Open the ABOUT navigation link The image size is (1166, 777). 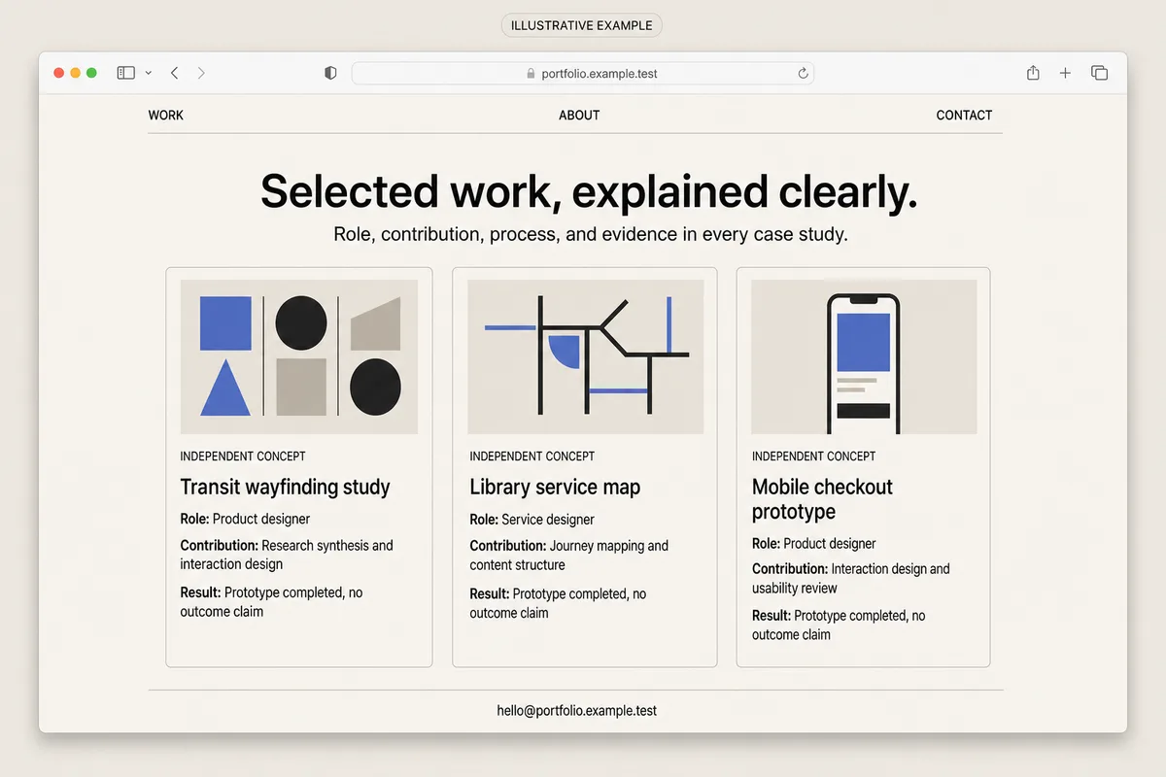click(x=579, y=115)
